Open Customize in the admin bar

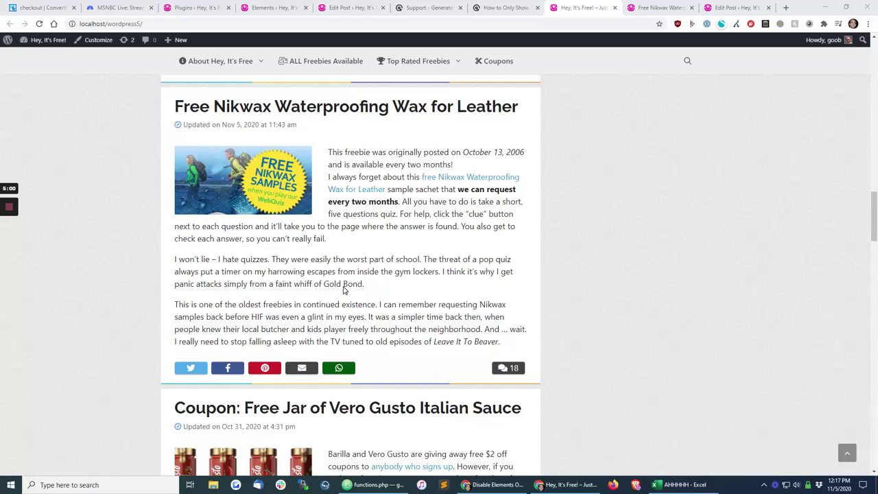pos(93,40)
